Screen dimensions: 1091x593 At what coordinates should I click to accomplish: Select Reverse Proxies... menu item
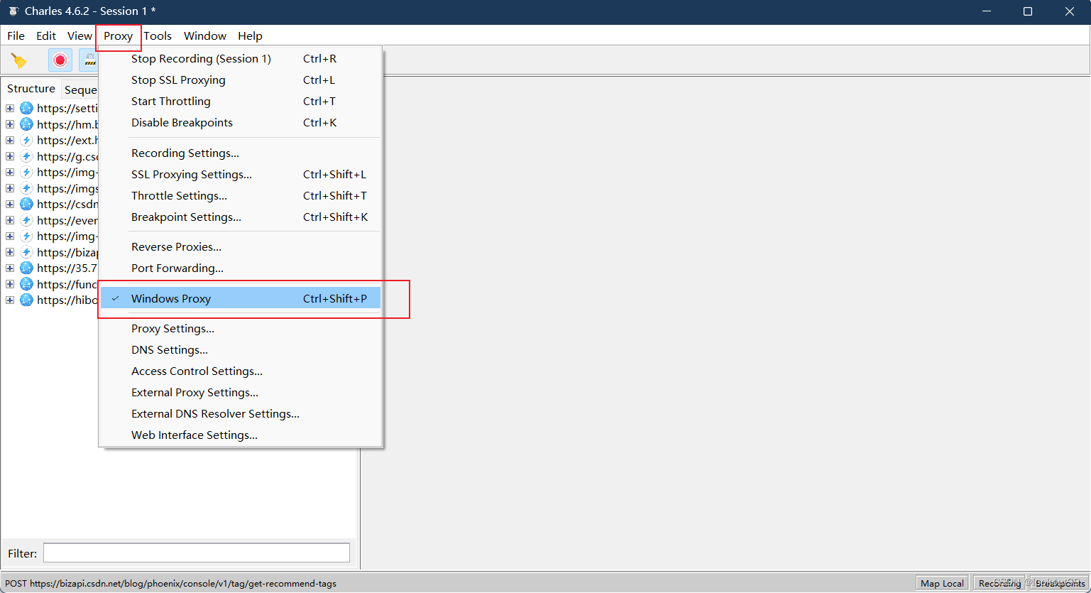[x=241, y=246]
